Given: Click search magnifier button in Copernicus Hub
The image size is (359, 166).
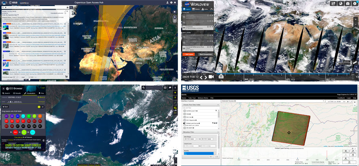Looking at the screenshot, I should (x=71, y=8).
